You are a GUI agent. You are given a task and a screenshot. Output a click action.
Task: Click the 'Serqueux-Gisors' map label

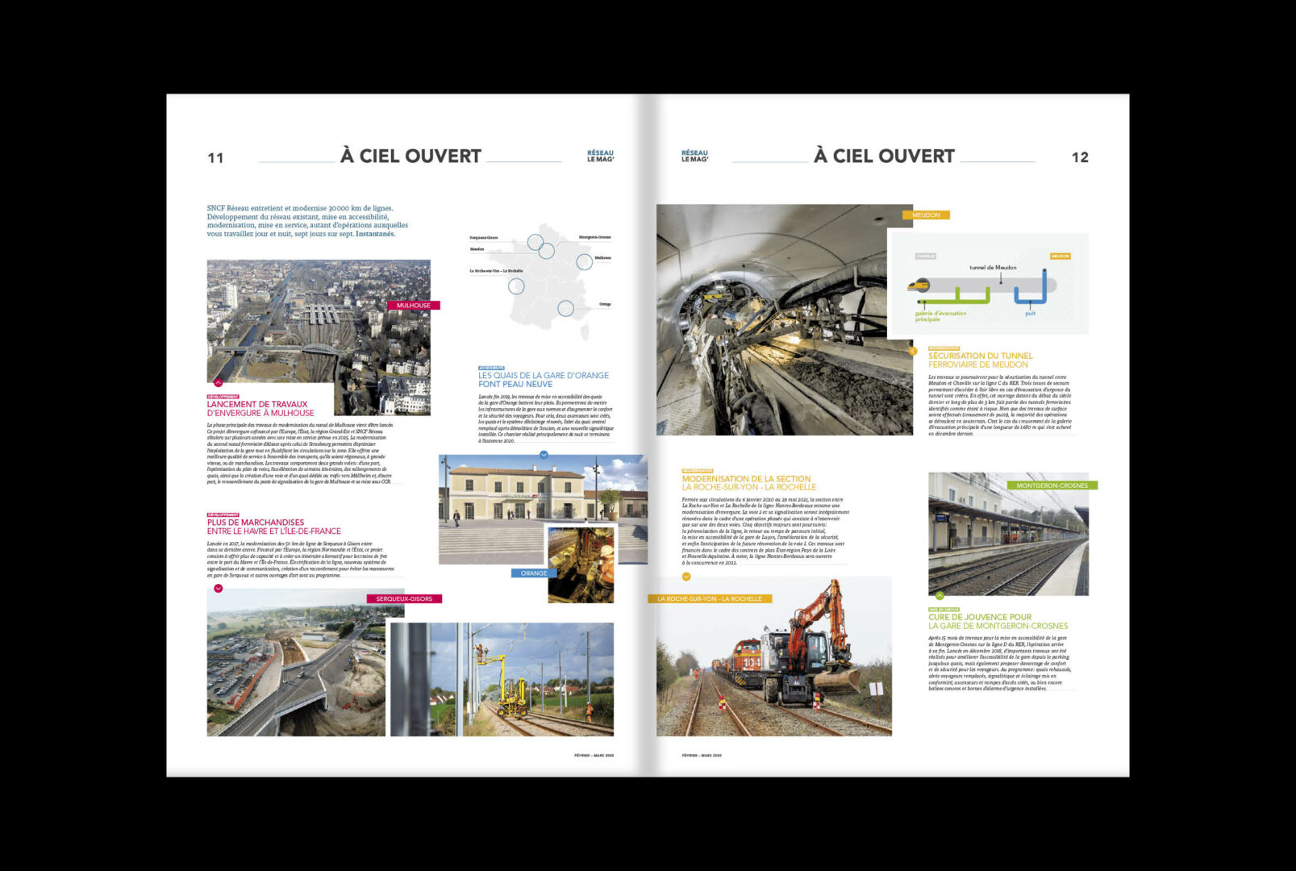pyautogui.click(x=484, y=238)
